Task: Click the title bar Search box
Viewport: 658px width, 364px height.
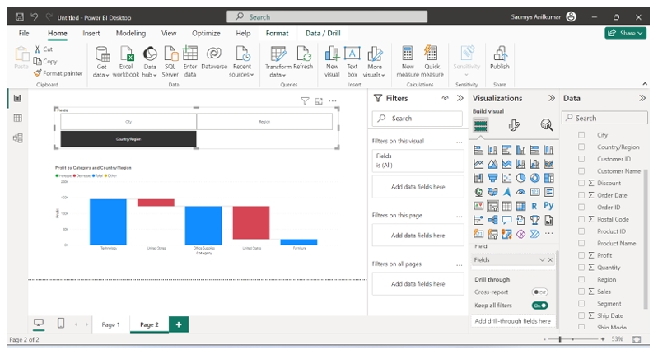Action: (327, 16)
